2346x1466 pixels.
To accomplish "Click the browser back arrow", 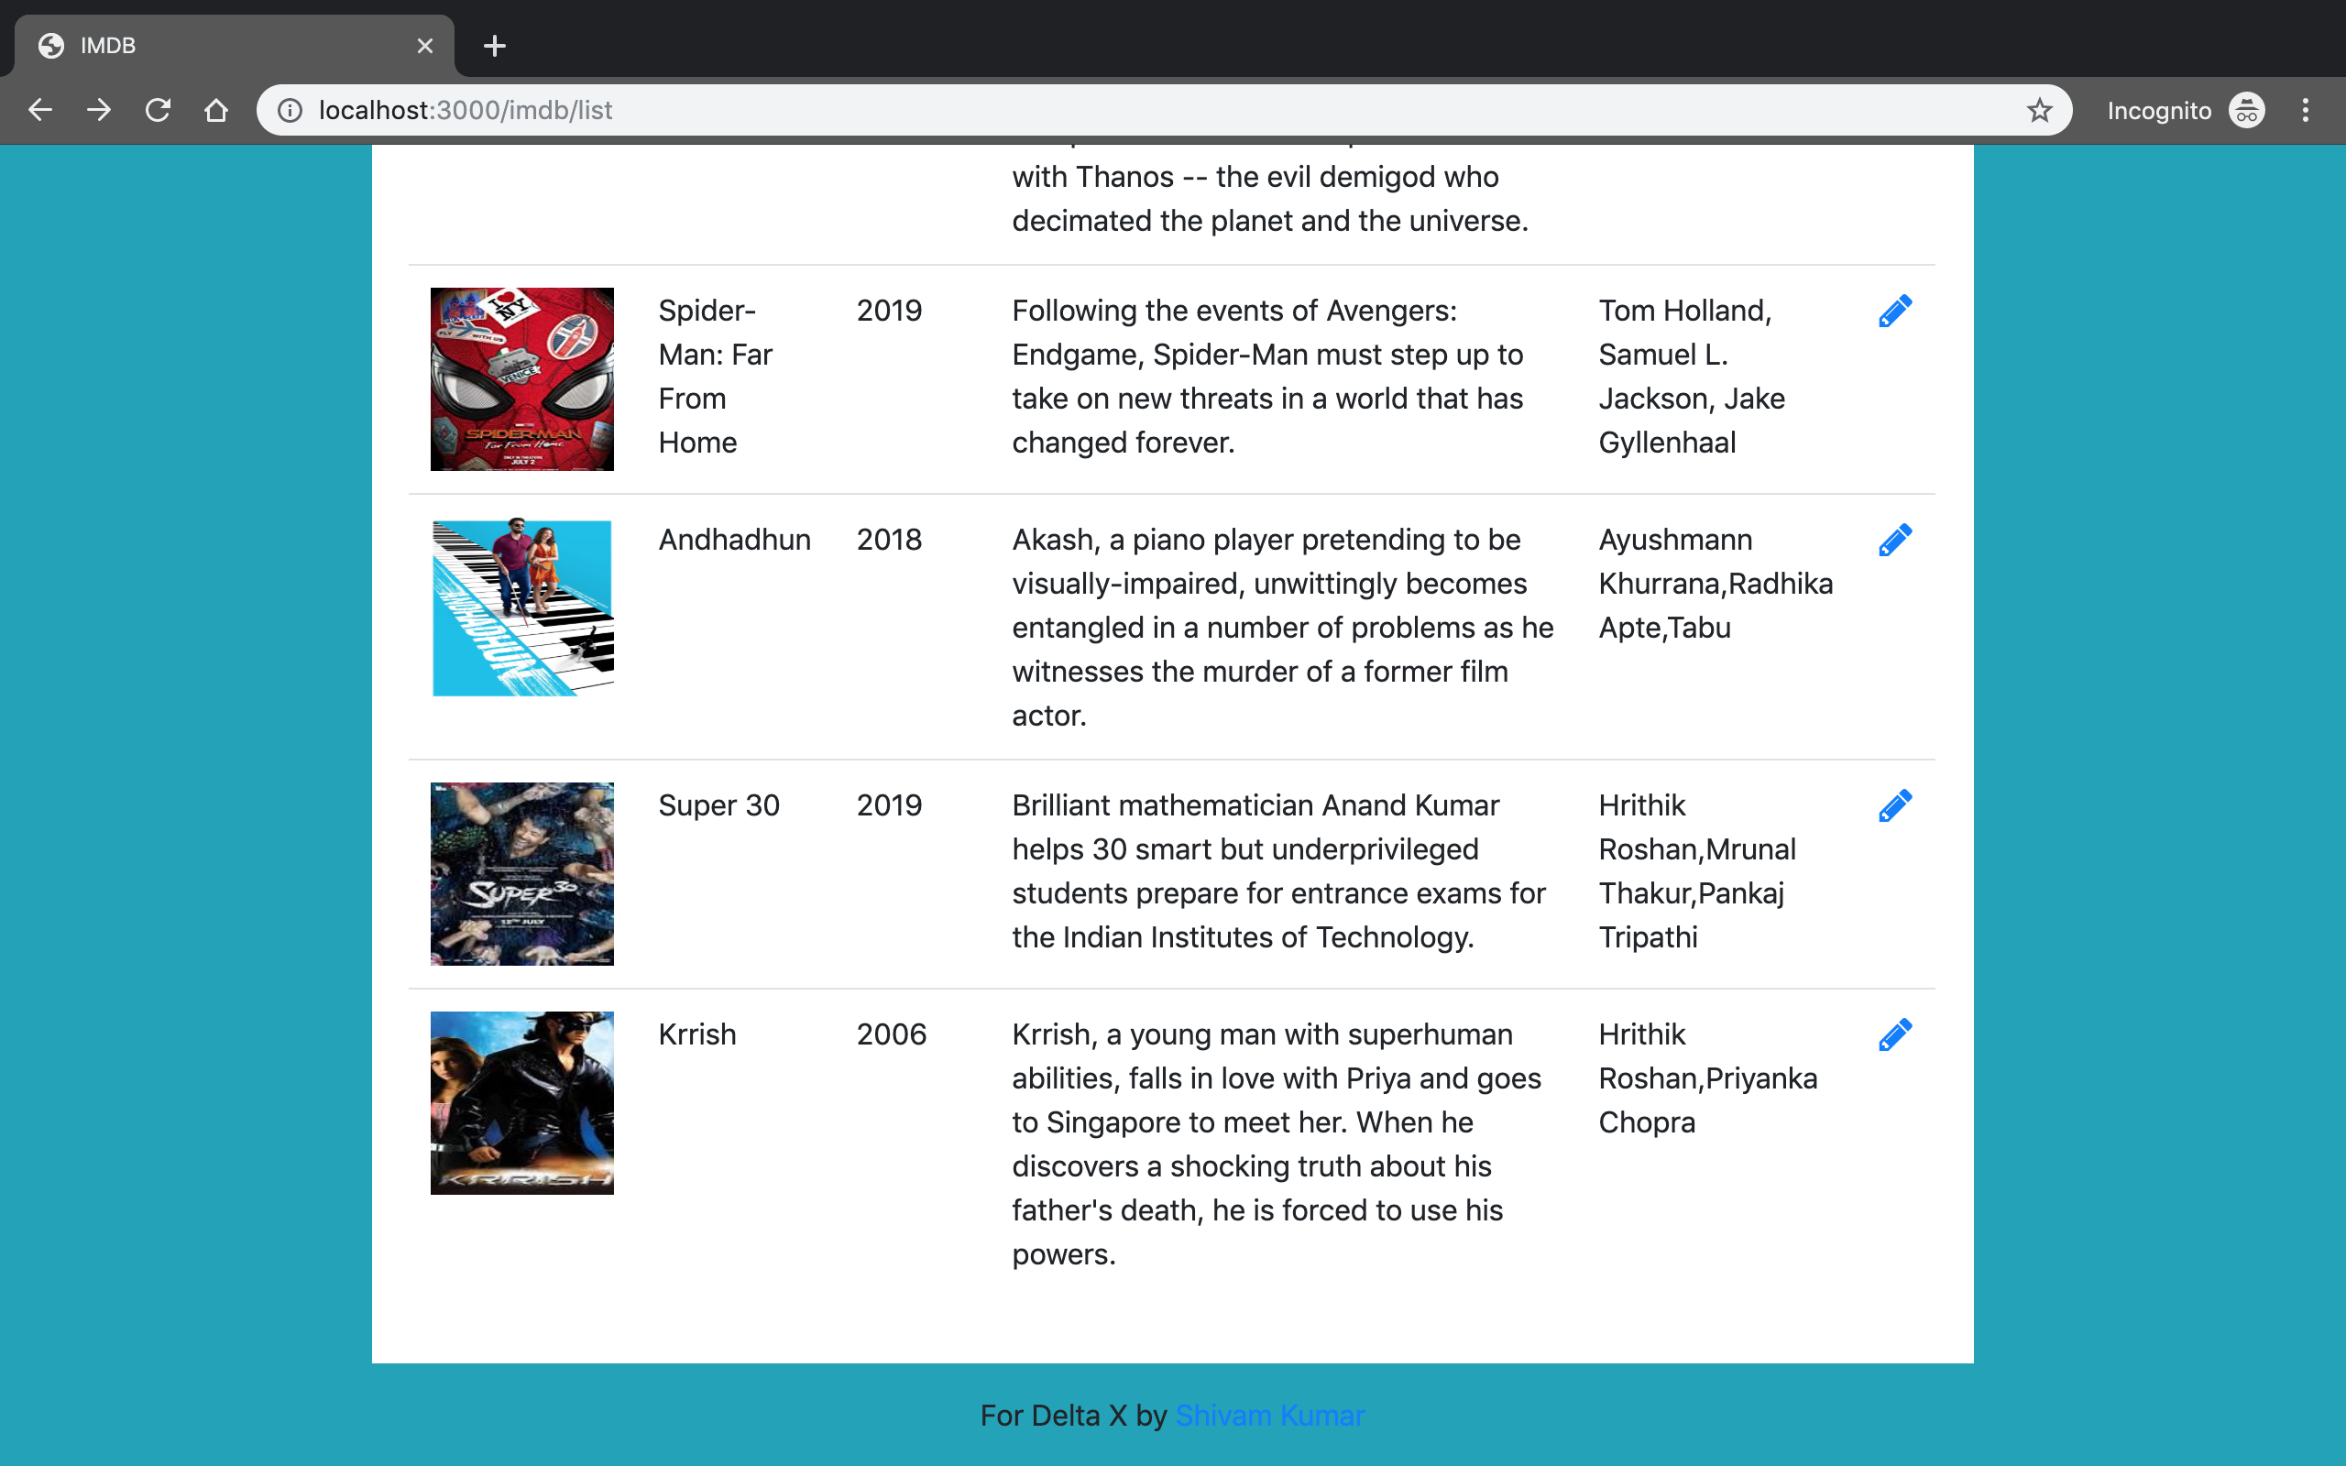I will point(39,110).
